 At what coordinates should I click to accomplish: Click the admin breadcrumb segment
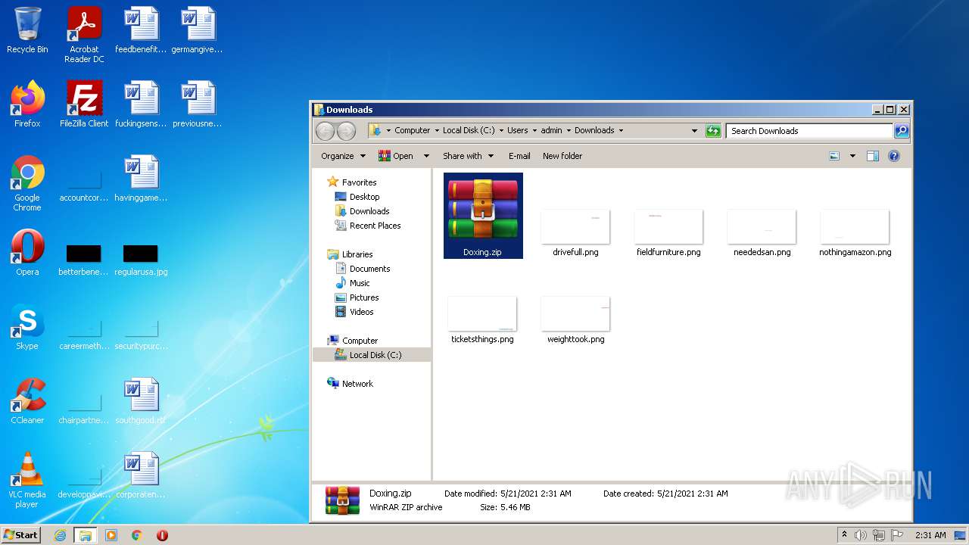(551, 130)
